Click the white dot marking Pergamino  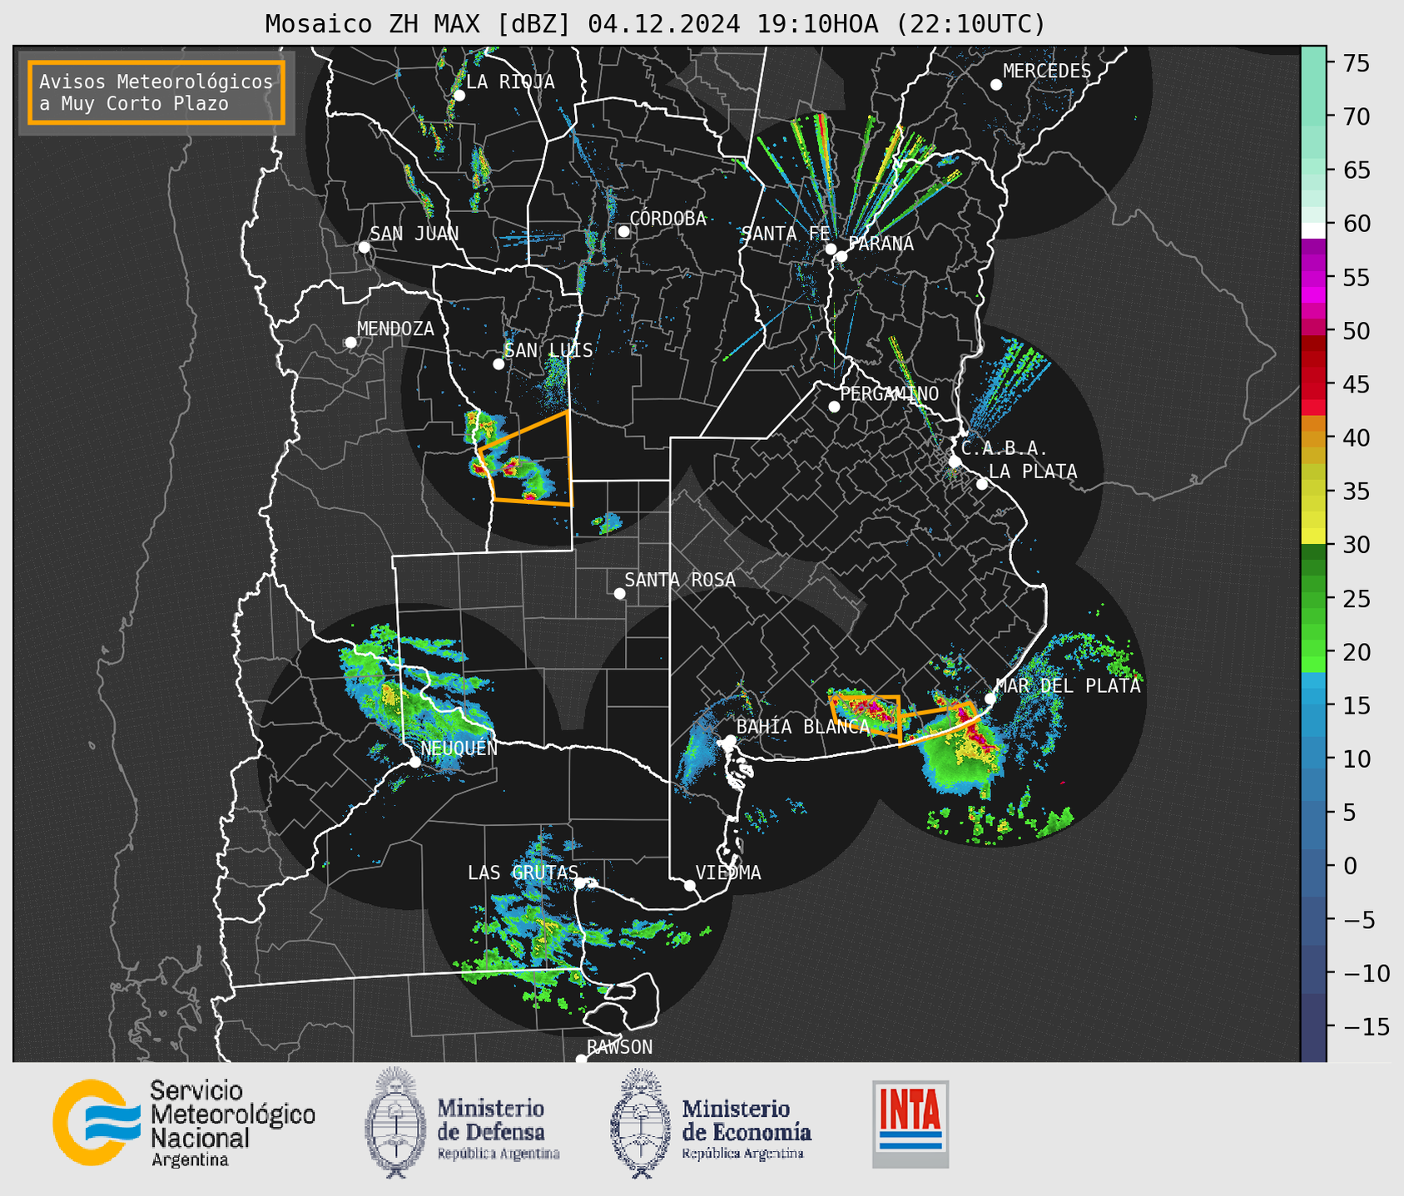tap(834, 407)
